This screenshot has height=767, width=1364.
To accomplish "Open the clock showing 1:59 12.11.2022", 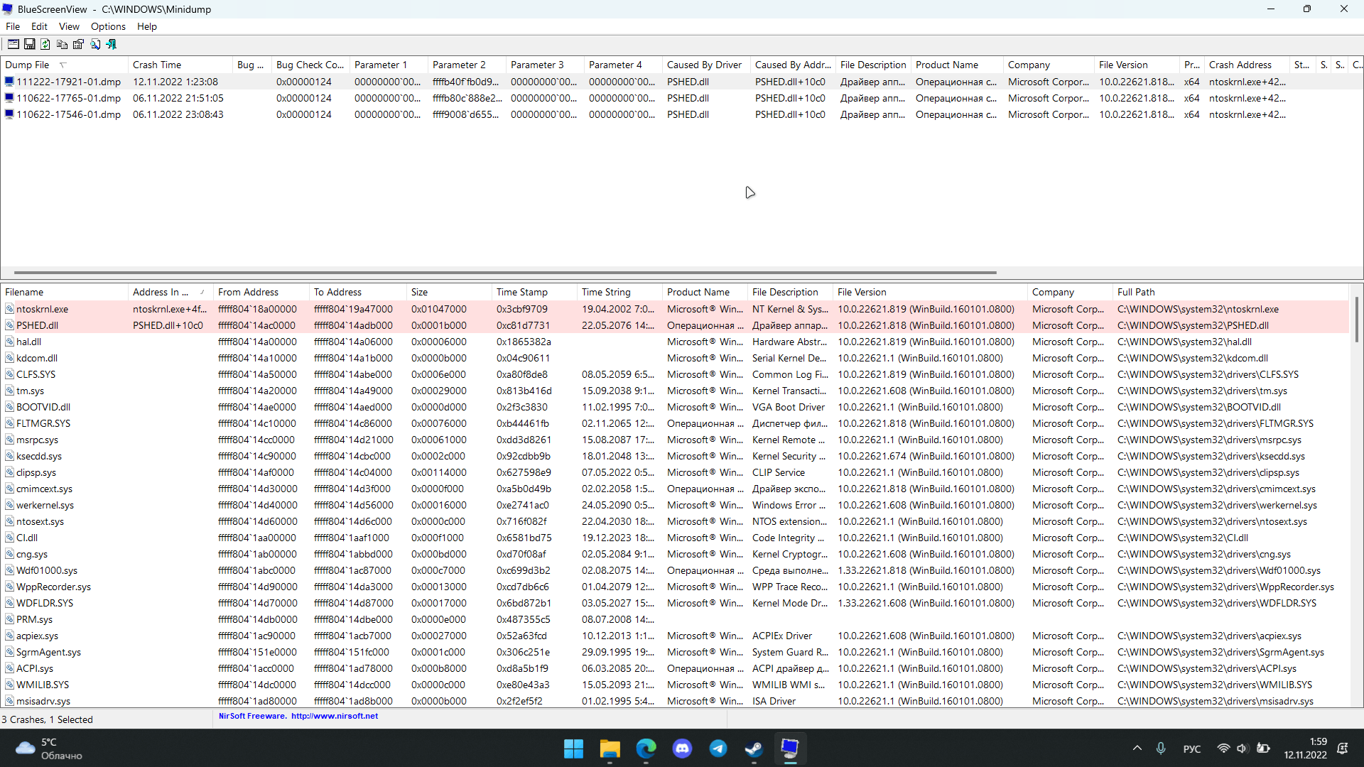I will (x=1306, y=749).
